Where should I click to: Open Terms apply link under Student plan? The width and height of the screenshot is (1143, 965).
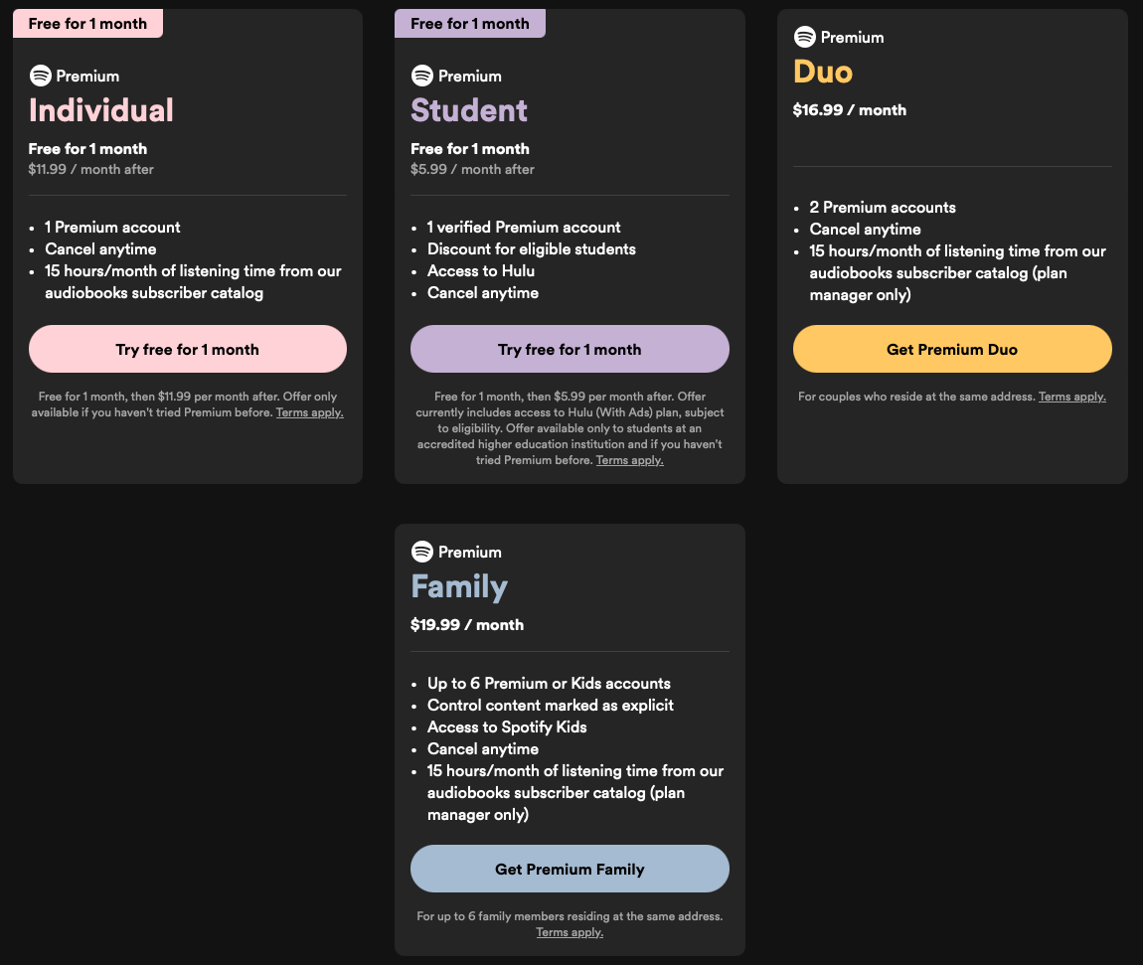[629, 460]
